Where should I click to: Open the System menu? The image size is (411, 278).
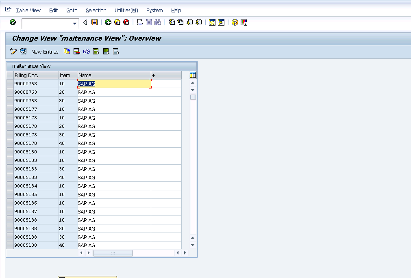[x=154, y=11]
